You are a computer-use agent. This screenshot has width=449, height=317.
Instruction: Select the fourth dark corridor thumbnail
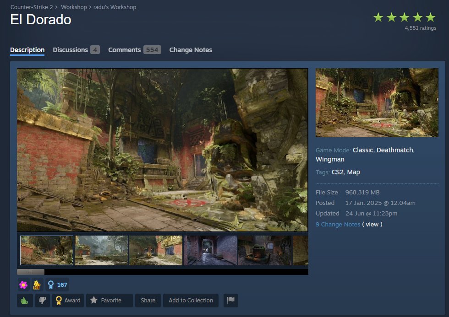tap(210, 250)
